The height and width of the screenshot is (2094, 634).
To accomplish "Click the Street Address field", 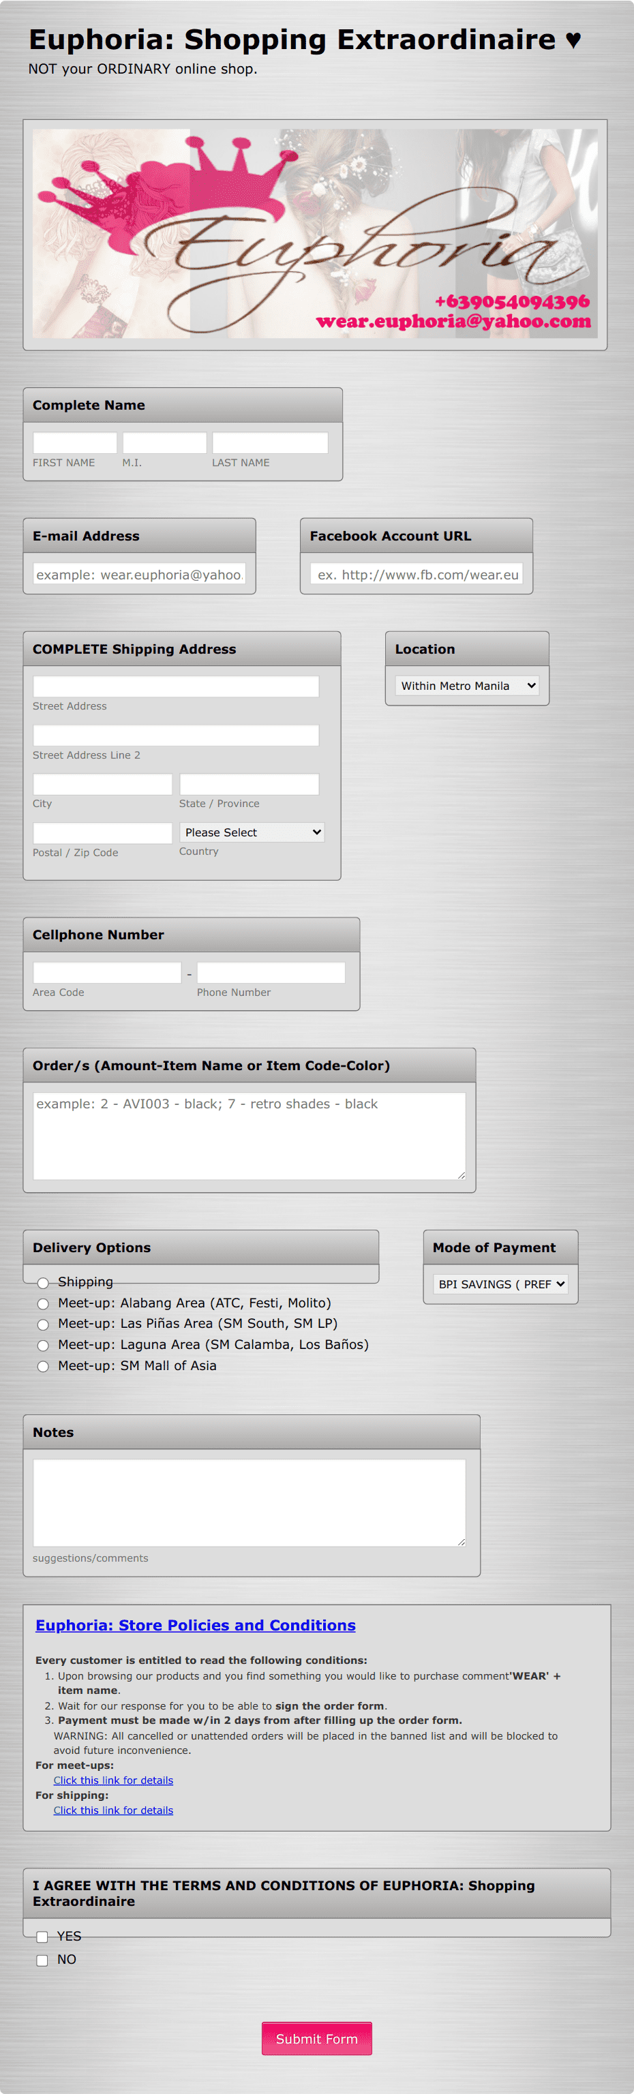I will [176, 686].
